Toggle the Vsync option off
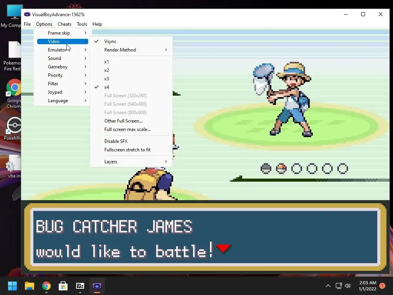 pos(131,41)
